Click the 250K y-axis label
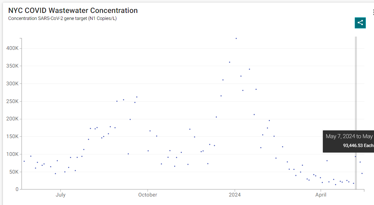The height and width of the screenshot is (205, 374). tap(13, 101)
